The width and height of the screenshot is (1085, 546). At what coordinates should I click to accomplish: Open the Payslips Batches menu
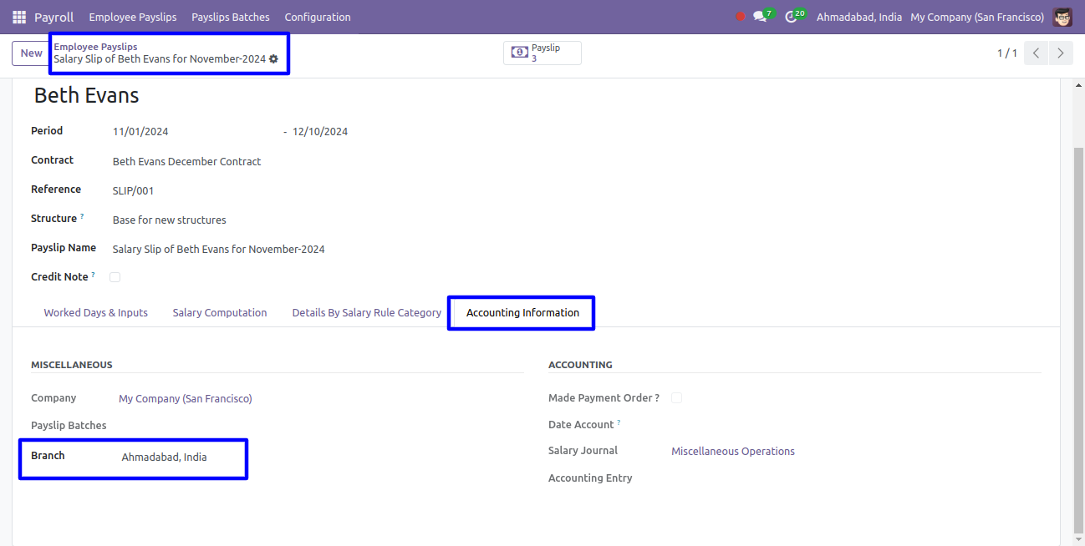[x=231, y=17]
